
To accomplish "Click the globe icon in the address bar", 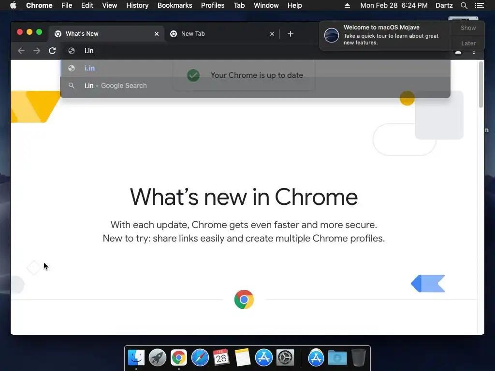I will point(72,51).
